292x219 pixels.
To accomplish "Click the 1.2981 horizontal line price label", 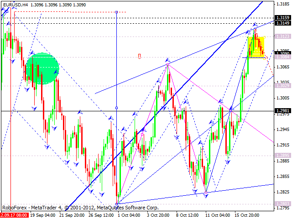I will [x=282, y=111].
